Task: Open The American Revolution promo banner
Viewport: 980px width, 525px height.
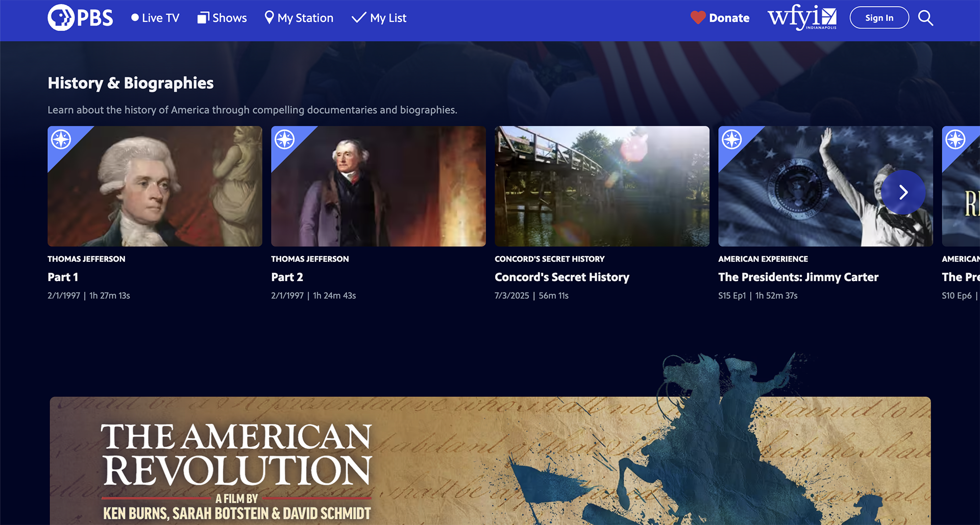Action: pyautogui.click(x=490, y=459)
